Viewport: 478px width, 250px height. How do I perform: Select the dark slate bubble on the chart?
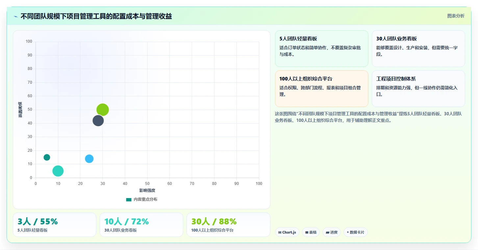[x=98, y=121]
